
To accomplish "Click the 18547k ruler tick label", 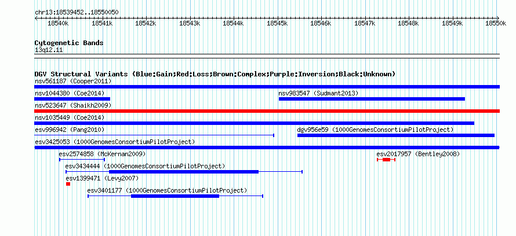I will click(x=365, y=23).
